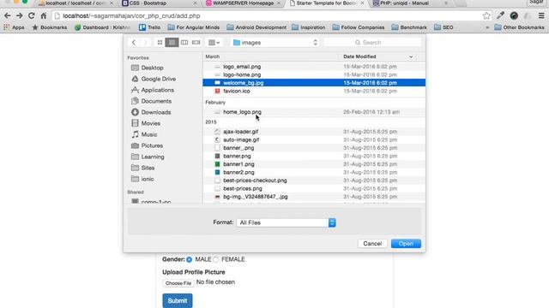
Task: Go back in the file dialog
Action: [x=134, y=42]
